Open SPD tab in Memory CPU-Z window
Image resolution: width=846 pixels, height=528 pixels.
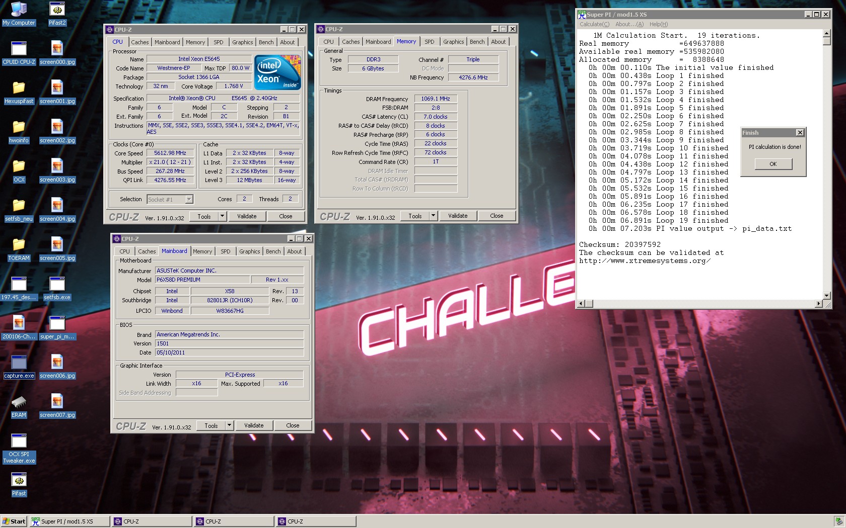point(429,42)
